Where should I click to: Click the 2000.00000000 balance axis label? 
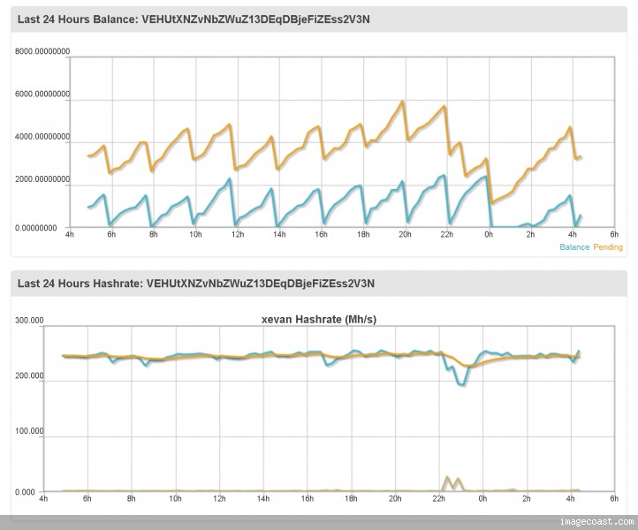point(42,179)
